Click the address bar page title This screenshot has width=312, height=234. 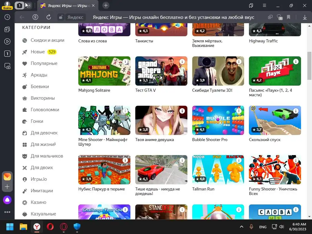(173, 17)
